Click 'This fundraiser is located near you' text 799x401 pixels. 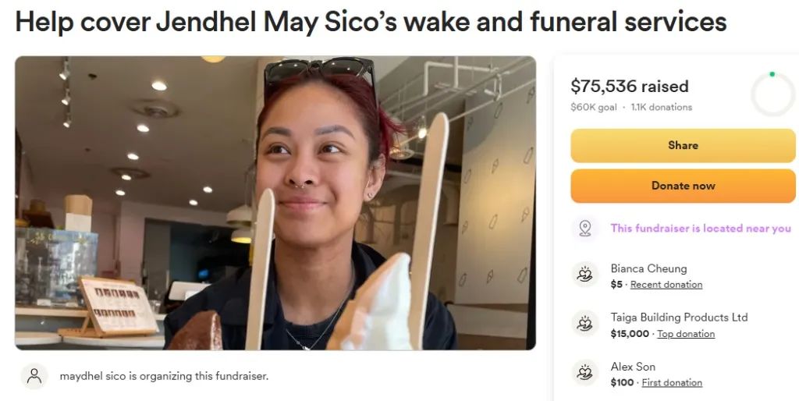pyautogui.click(x=701, y=229)
